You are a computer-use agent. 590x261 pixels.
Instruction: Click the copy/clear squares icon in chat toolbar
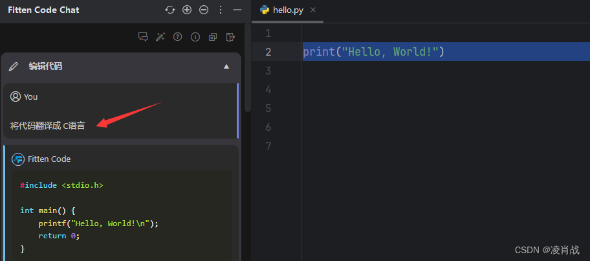pos(213,37)
